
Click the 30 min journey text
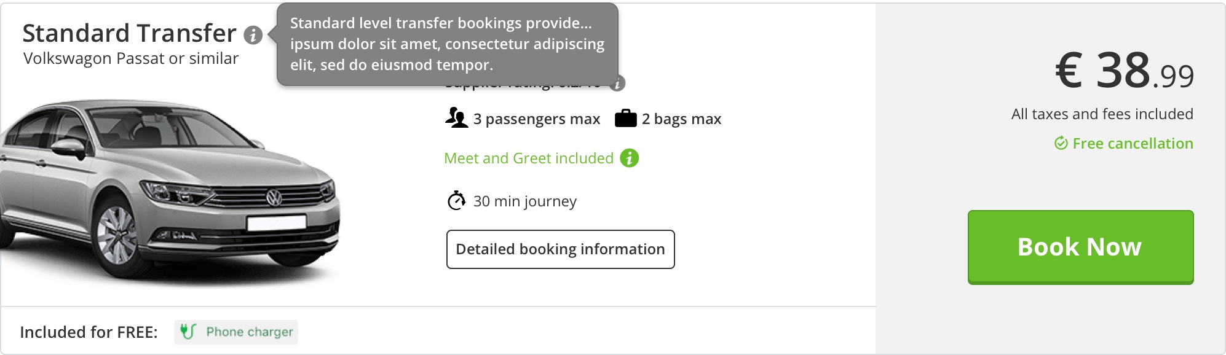point(524,201)
